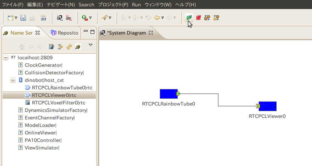Collapse the localhost:2809 tree node
Image resolution: width=312 pixels, height=166 pixels.
click(x=6, y=58)
